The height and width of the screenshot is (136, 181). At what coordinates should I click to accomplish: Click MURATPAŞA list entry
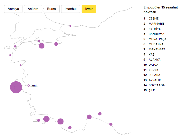pyautogui.click(x=158, y=39)
